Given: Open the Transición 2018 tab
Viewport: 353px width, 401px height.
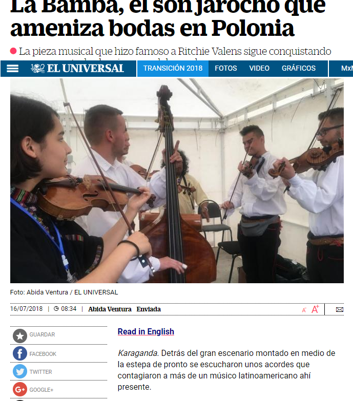Looking at the screenshot, I should (x=173, y=68).
